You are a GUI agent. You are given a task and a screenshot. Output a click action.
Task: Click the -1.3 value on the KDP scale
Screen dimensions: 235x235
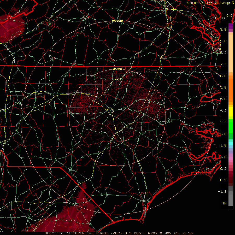pos(222,192)
